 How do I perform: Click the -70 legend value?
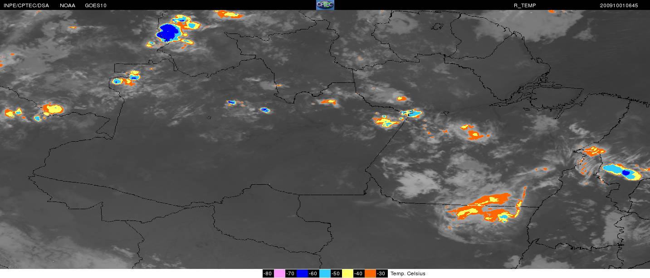(x=291, y=273)
